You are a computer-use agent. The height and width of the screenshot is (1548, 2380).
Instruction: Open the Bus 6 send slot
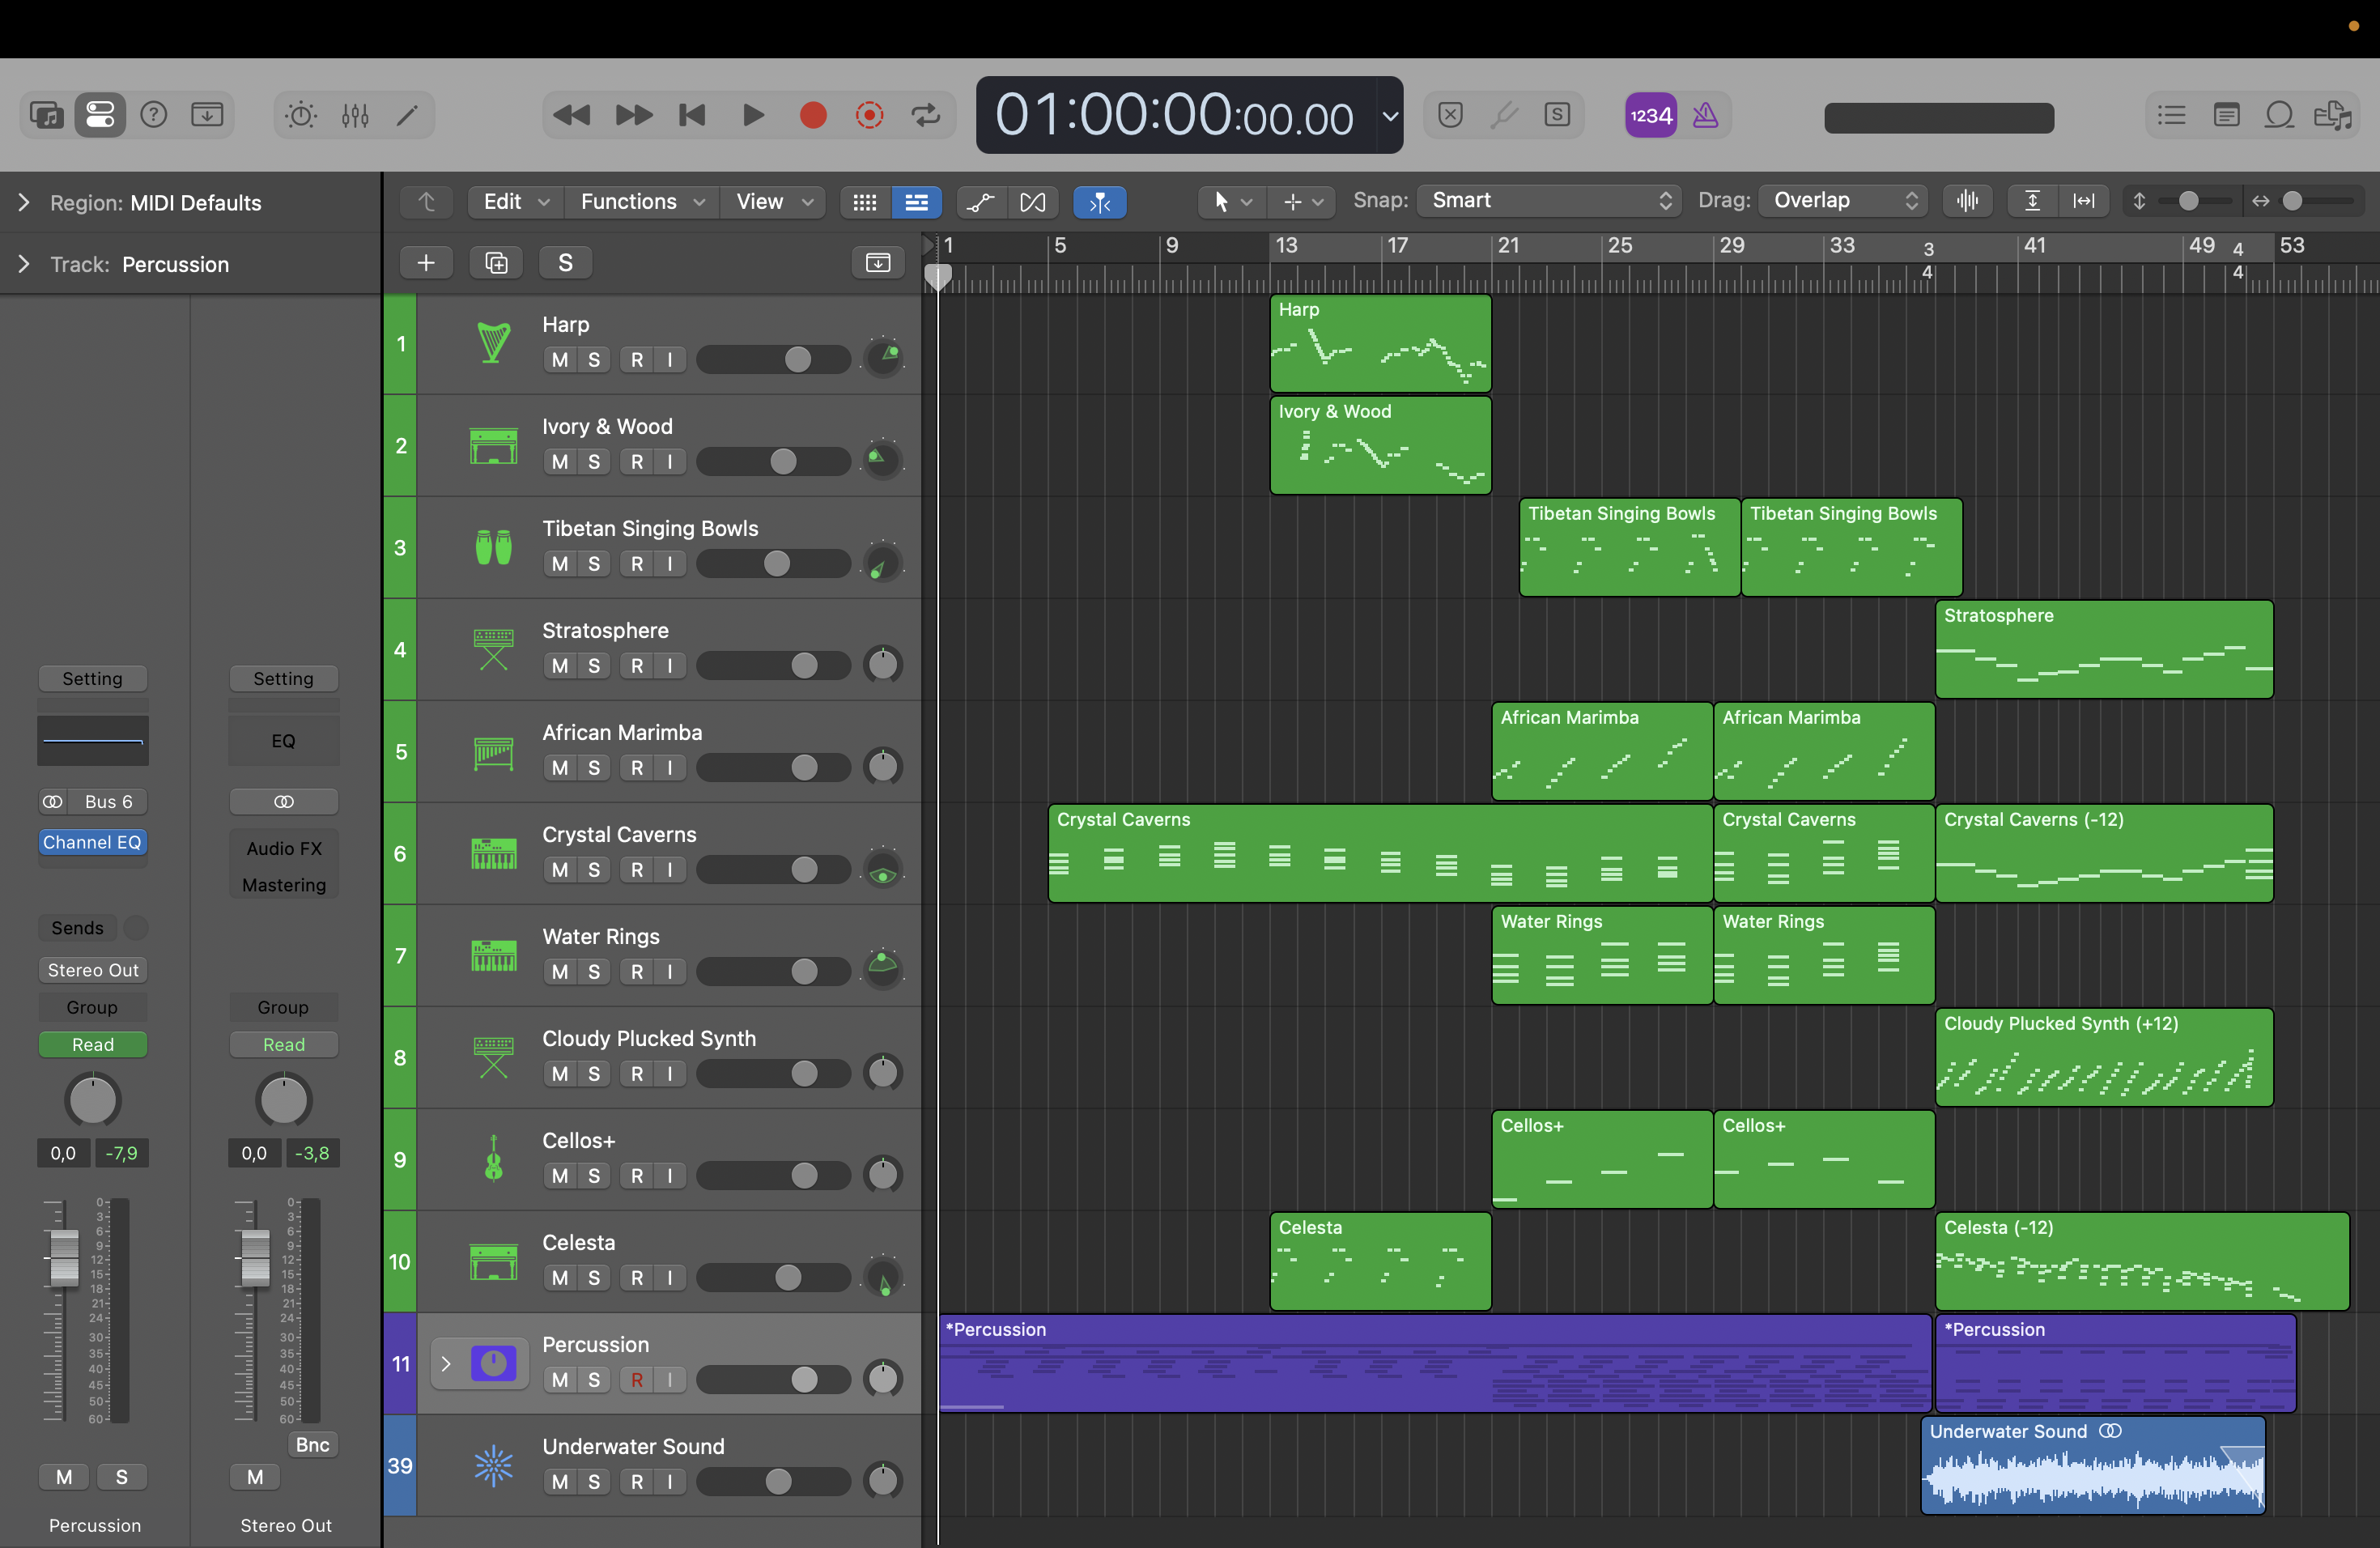pyautogui.click(x=108, y=801)
